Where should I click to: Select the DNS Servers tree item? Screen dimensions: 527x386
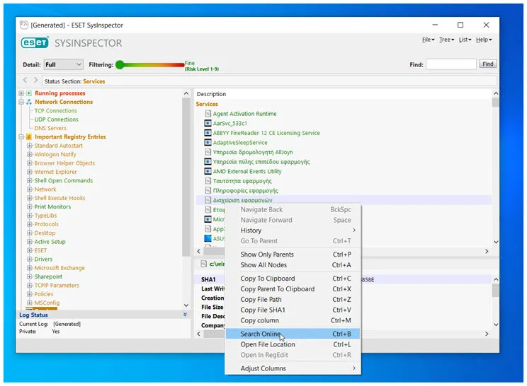click(50, 128)
